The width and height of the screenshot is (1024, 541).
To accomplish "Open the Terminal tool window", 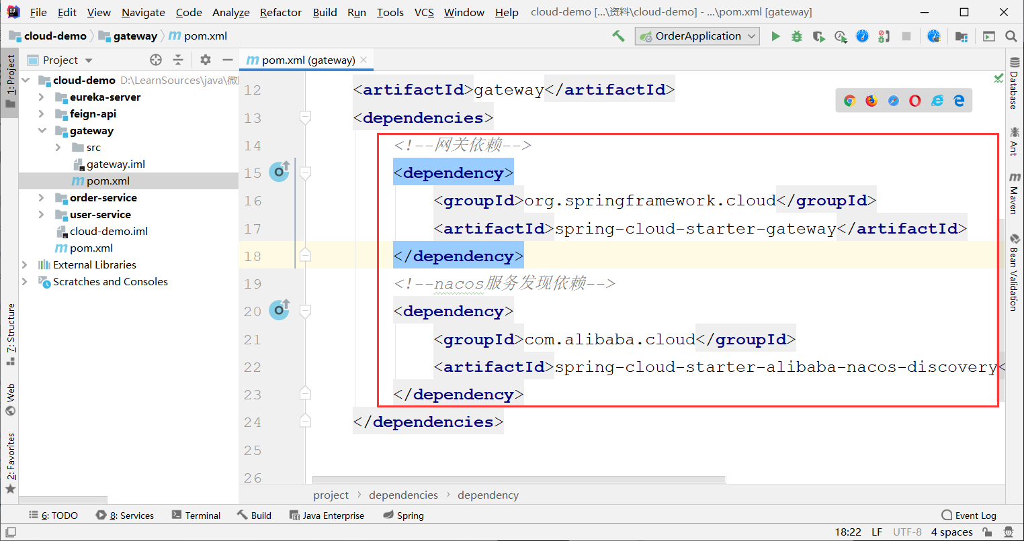I will click(x=196, y=515).
